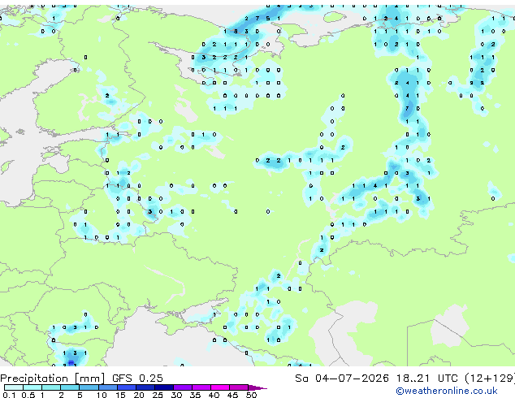The image size is (515, 398).
Task: Select the 35–40 mm violet legend swatch
Action: pos(201,387)
